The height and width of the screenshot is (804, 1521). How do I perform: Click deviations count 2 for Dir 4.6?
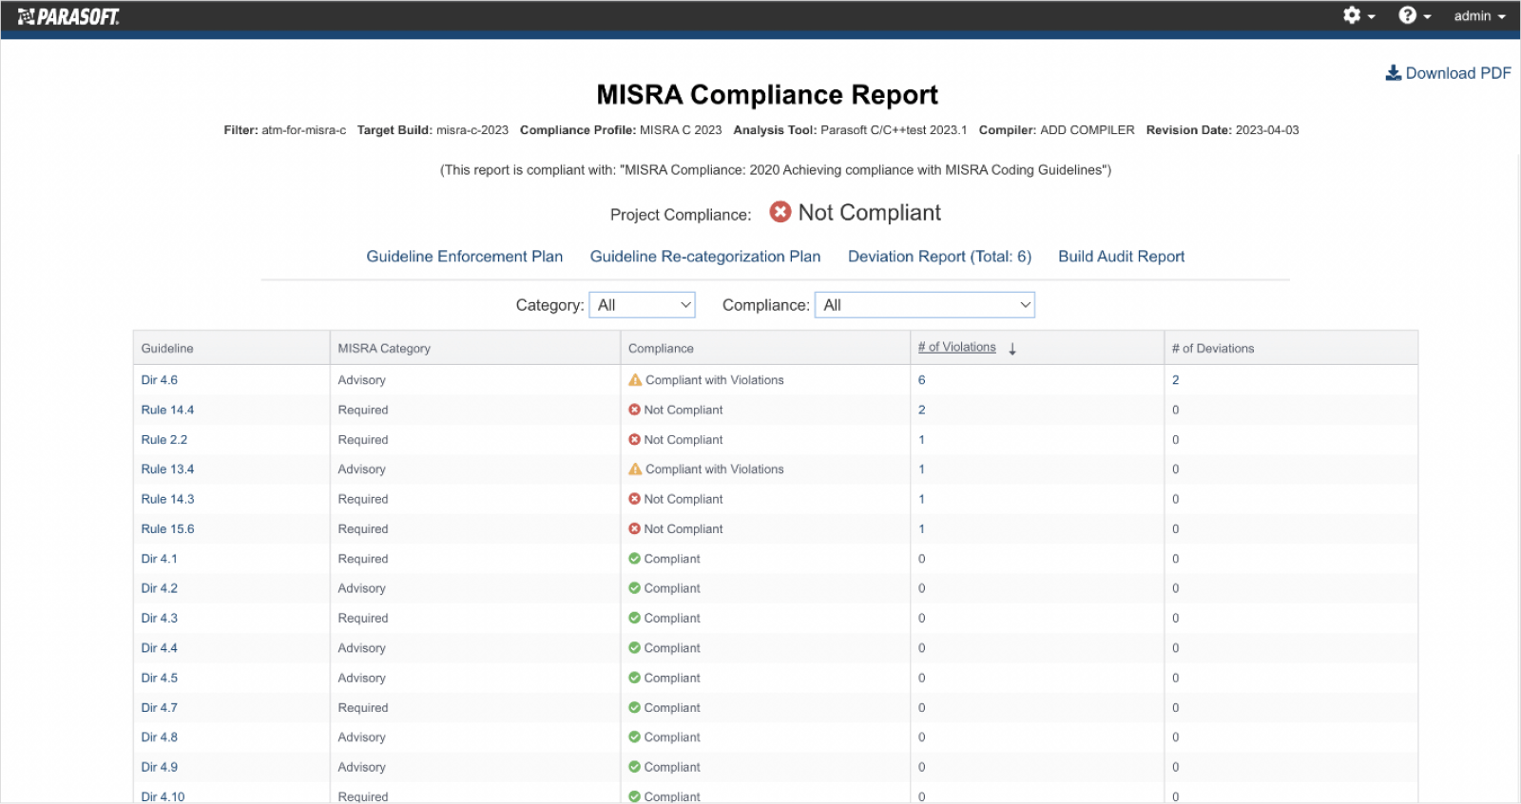click(1175, 380)
